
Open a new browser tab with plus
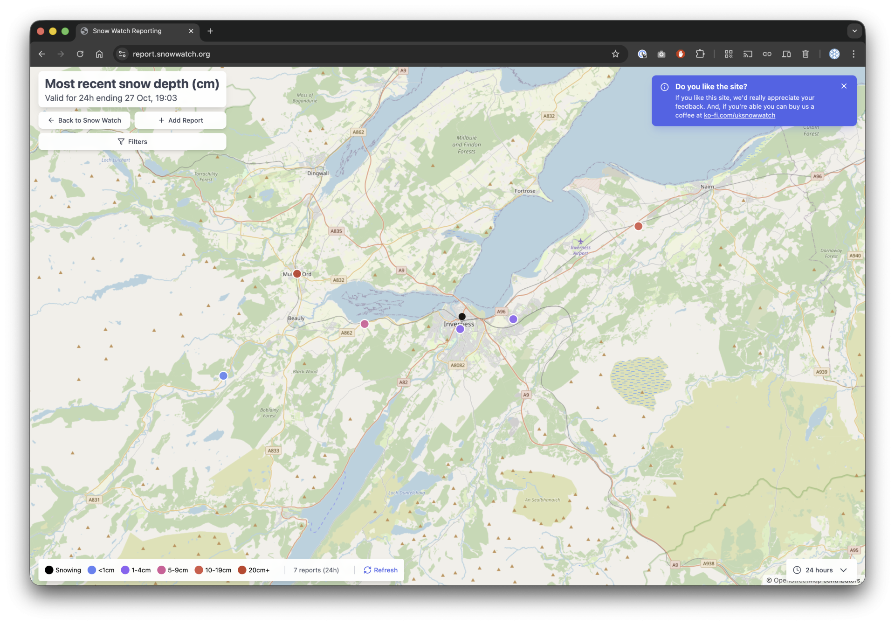pyautogui.click(x=210, y=31)
